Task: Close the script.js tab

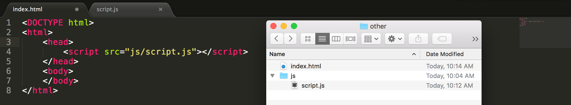Action: click(x=161, y=9)
